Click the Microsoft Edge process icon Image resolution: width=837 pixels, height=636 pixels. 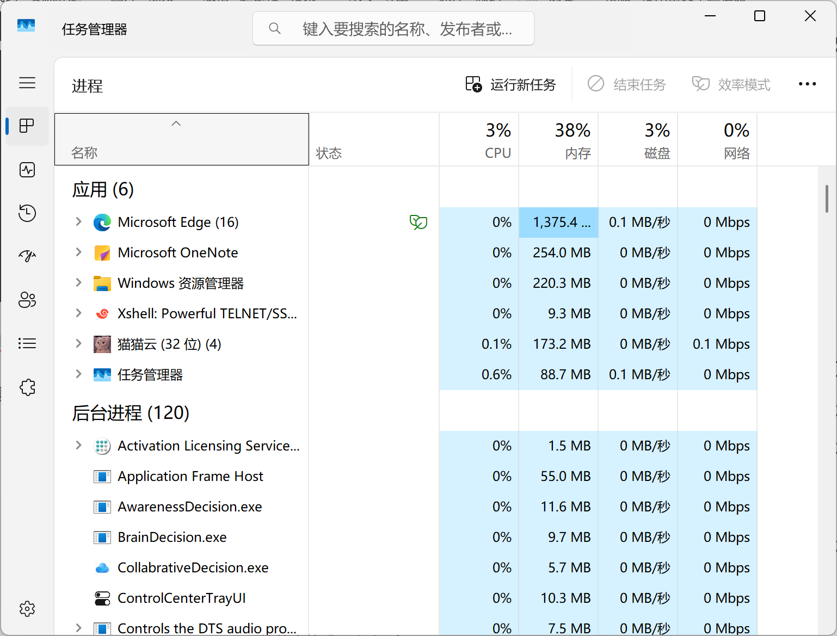(102, 223)
